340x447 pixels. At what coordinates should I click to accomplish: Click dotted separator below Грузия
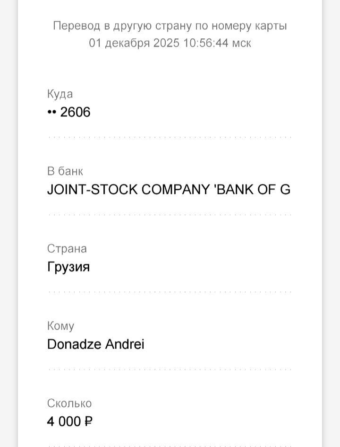(x=170, y=292)
